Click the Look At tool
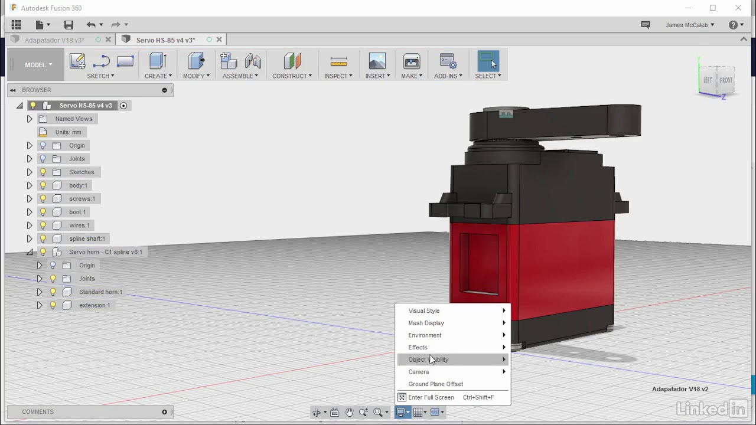 tap(334, 412)
